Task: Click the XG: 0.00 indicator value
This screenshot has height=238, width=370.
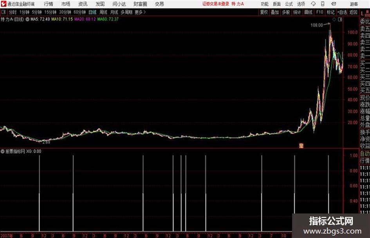Action: coord(34,151)
